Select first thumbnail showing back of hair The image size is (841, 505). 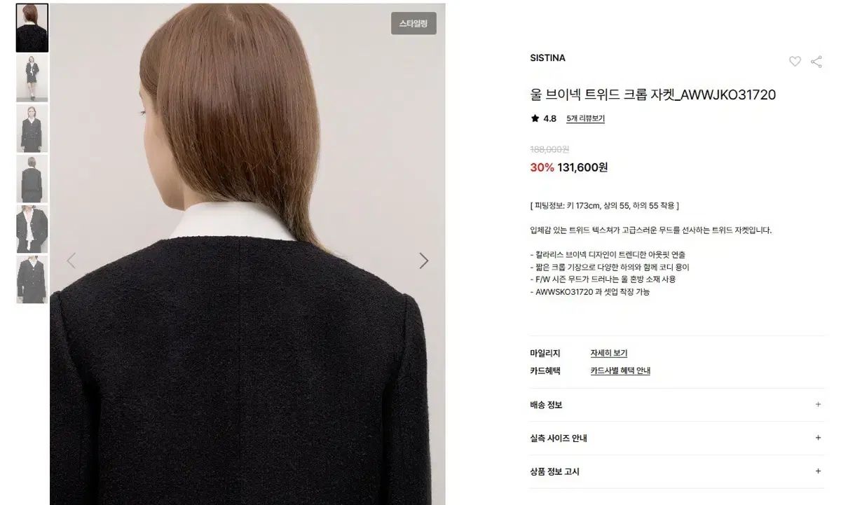pyautogui.click(x=32, y=28)
